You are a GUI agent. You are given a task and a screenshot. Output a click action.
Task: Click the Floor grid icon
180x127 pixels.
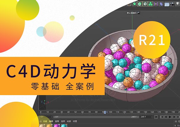pyautogui.click(x=167, y=4)
